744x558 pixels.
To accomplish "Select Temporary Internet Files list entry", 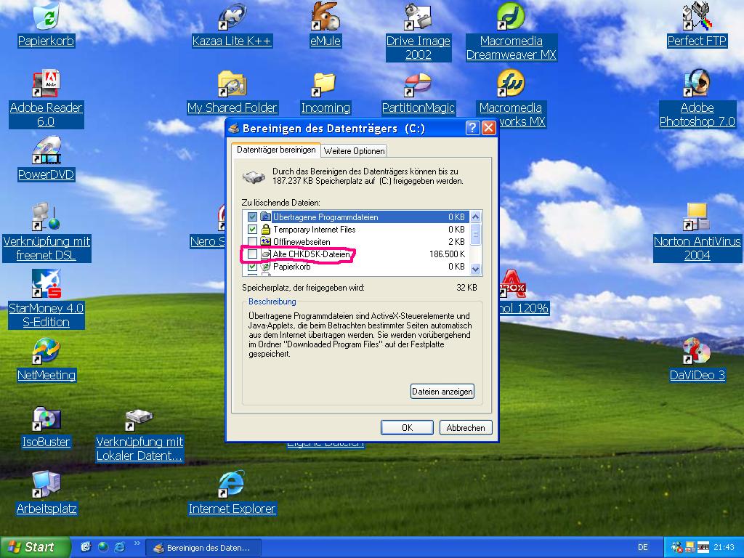I will coord(356,229).
